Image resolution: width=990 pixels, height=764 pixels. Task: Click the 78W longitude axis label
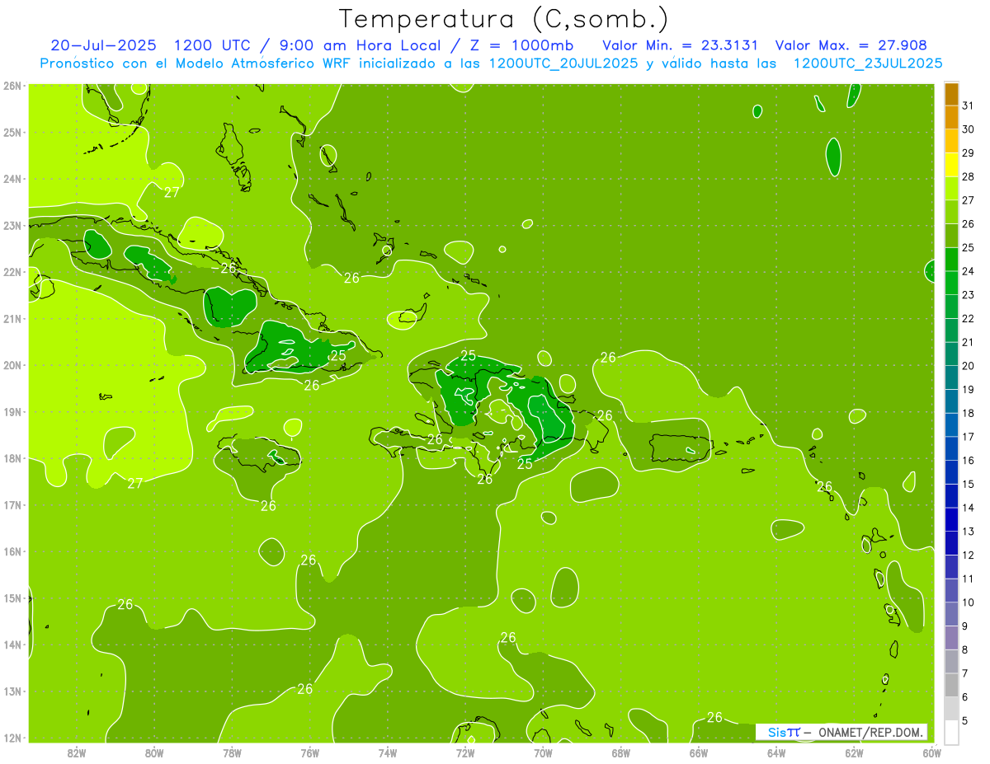point(232,752)
